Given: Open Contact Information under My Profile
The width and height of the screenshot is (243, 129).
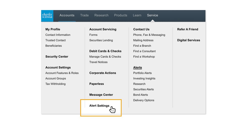Looking at the screenshot, I should (x=58, y=35).
